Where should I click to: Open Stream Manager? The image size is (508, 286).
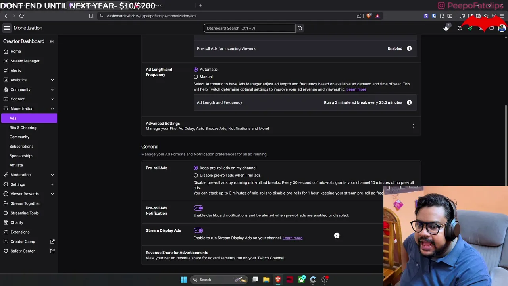[25, 61]
